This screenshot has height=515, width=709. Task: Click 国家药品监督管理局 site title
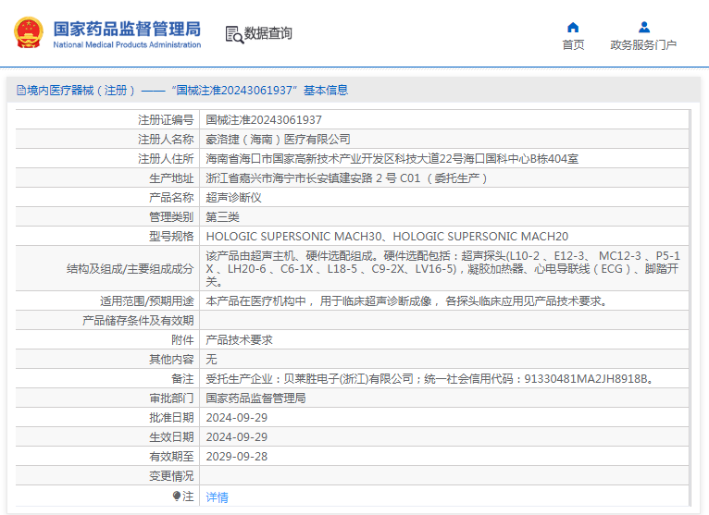pyautogui.click(x=127, y=29)
